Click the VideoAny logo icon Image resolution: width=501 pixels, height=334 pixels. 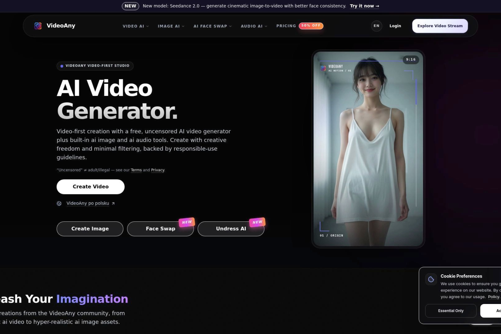38,26
